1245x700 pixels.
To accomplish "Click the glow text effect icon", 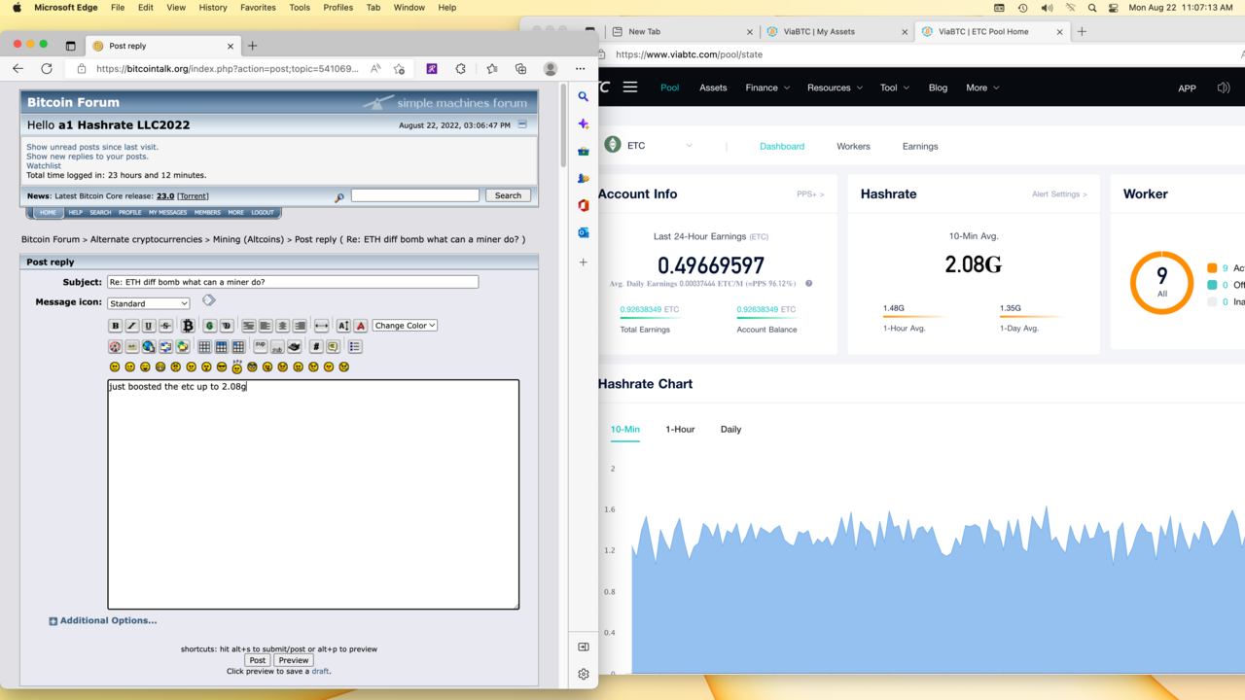I will coord(209,326).
